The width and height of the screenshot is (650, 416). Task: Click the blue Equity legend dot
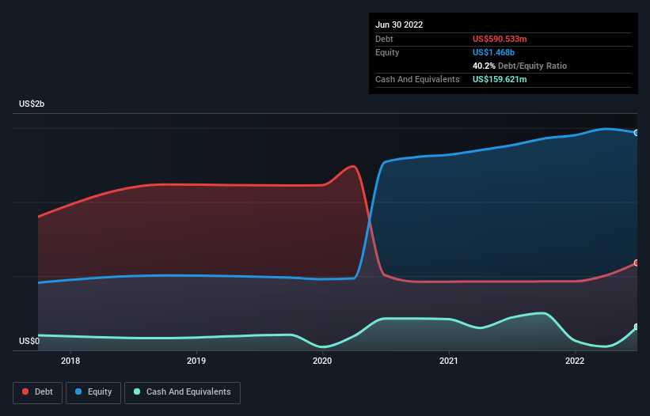tap(78, 391)
